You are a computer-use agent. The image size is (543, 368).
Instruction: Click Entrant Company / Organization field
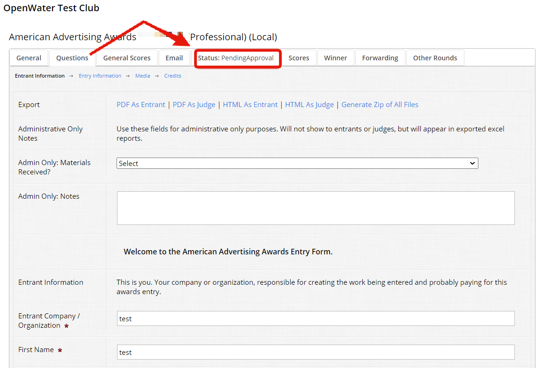(x=316, y=318)
